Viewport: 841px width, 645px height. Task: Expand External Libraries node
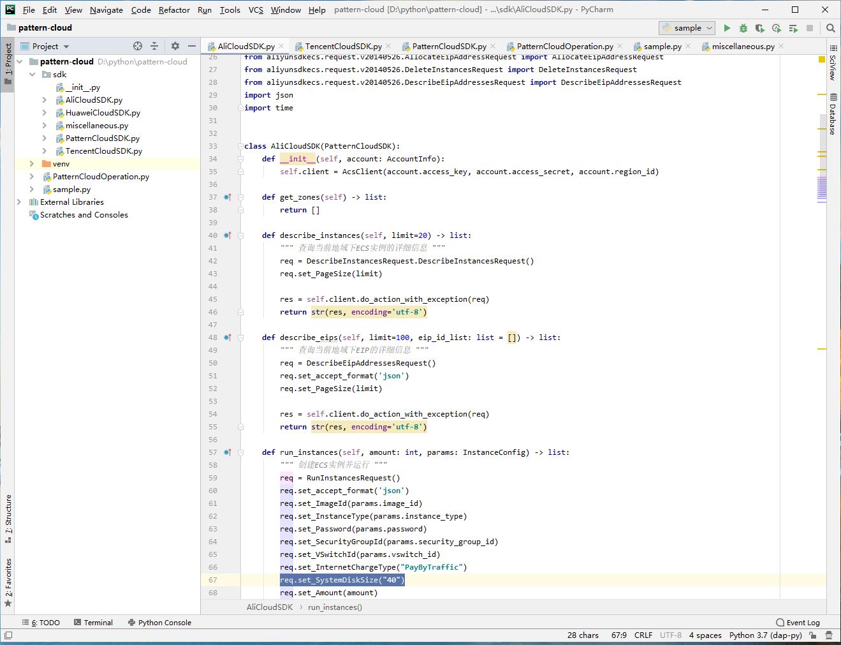(x=19, y=202)
